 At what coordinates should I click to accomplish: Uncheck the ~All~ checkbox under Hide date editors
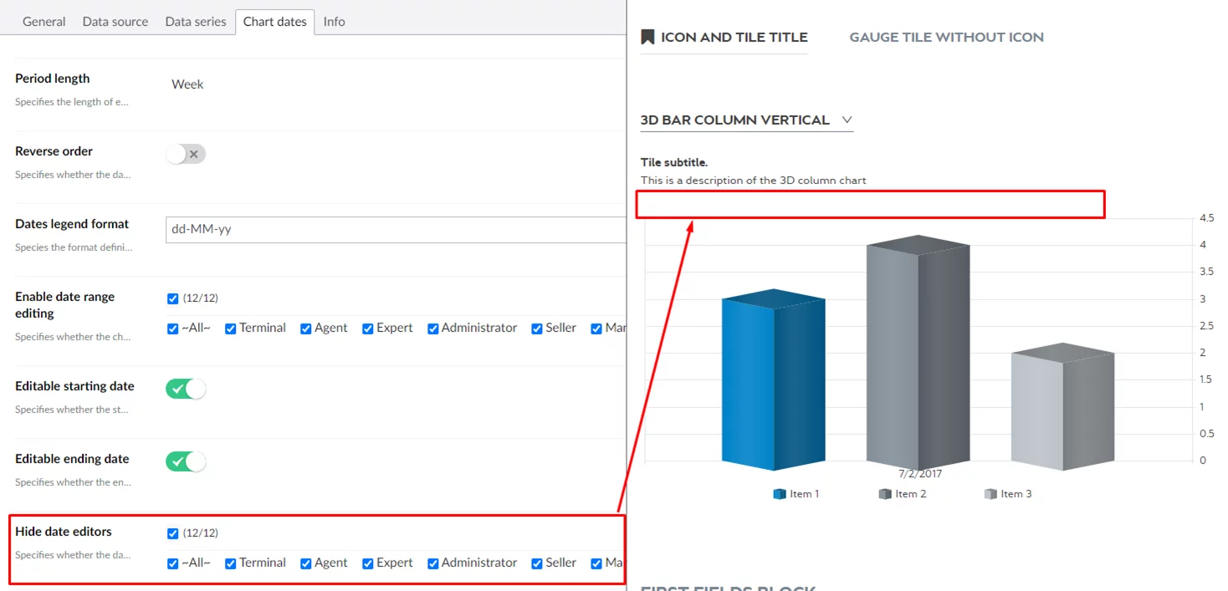tap(173, 563)
